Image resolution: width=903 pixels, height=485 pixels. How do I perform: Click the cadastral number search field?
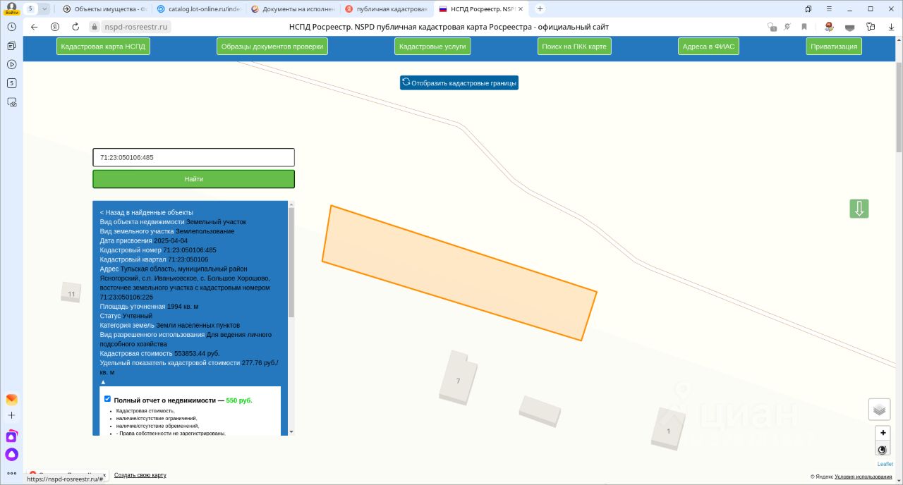193,157
